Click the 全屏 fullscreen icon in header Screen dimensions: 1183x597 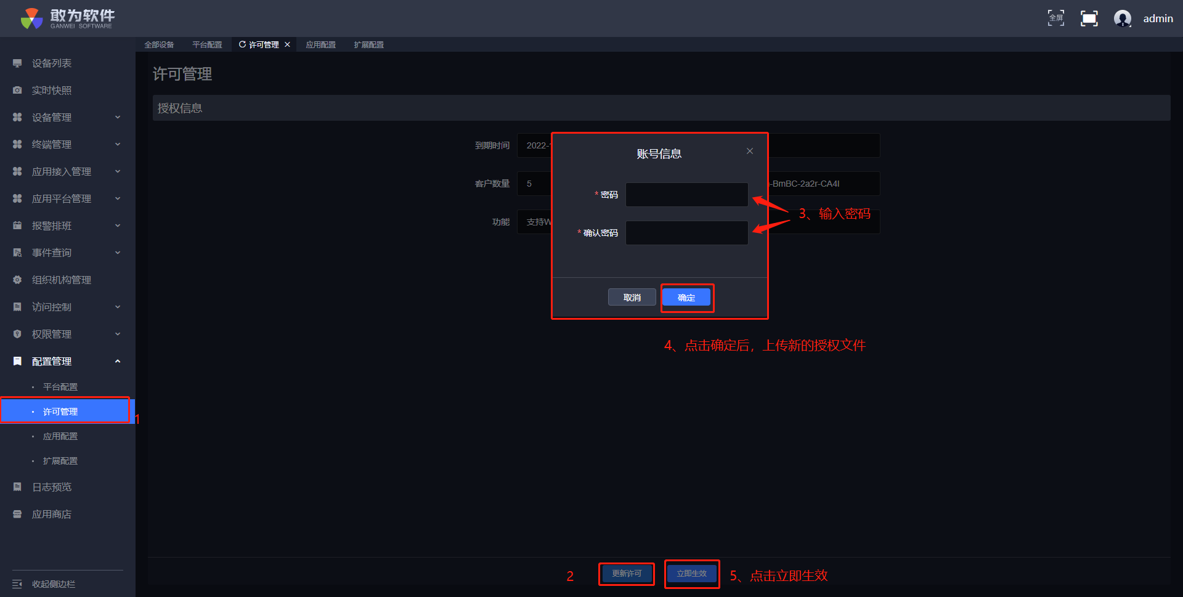[x=1056, y=18]
